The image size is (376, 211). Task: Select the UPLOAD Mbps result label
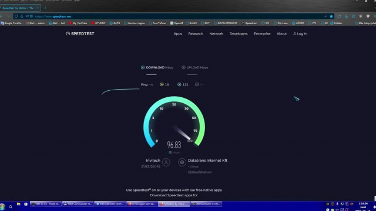coord(197,67)
